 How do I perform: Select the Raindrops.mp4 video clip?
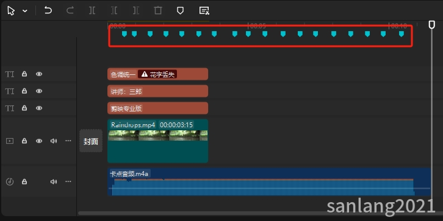pos(157,141)
